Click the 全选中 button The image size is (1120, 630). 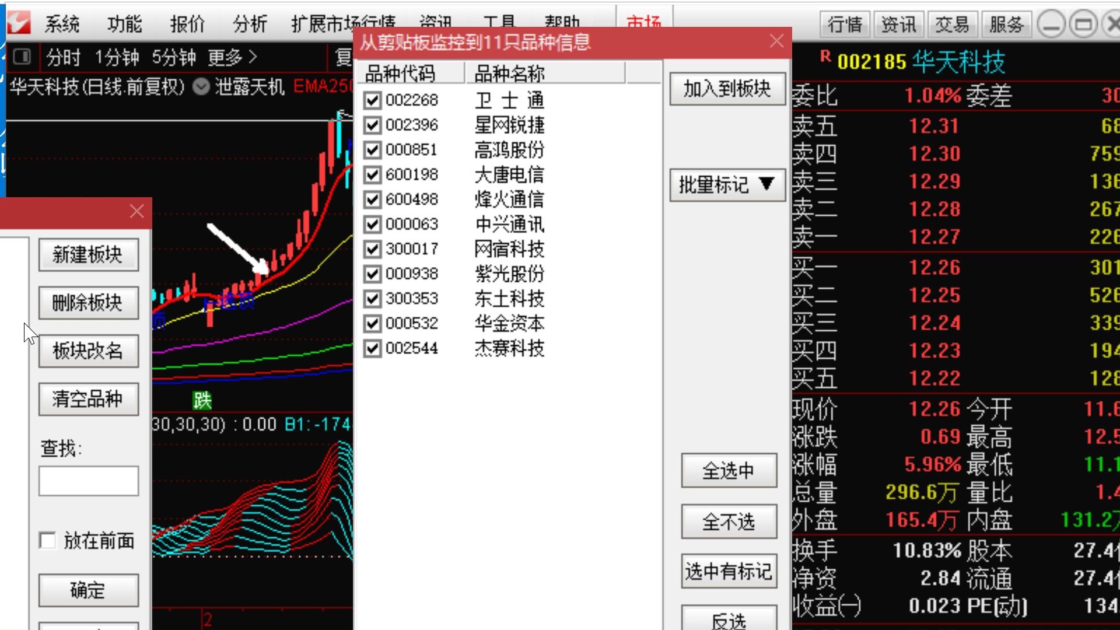729,471
